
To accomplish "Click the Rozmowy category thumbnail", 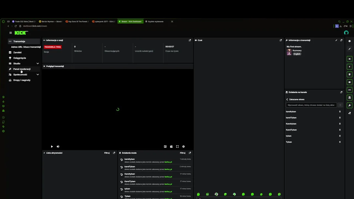I will pos(289,52).
